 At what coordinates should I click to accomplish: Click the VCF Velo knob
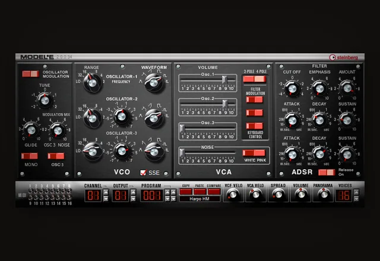tap(233, 195)
